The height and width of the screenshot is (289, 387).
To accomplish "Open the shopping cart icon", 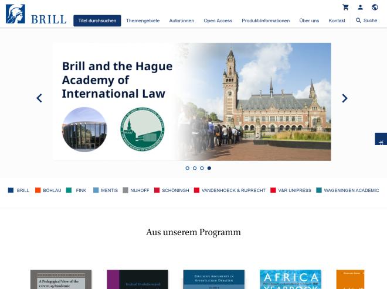I will pyautogui.click(x=345, y=7).
